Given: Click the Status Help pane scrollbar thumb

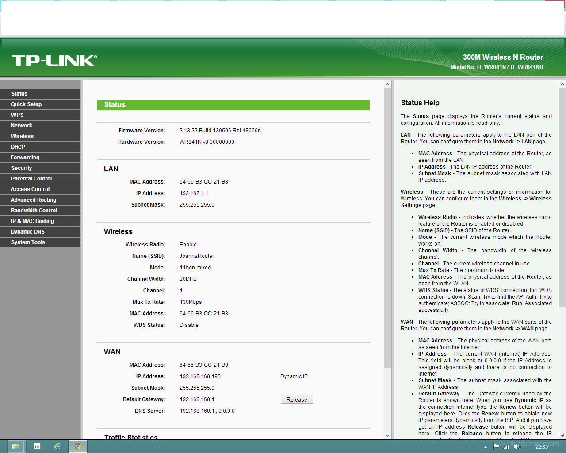Looking at the screenshot, I should [562, 197].
